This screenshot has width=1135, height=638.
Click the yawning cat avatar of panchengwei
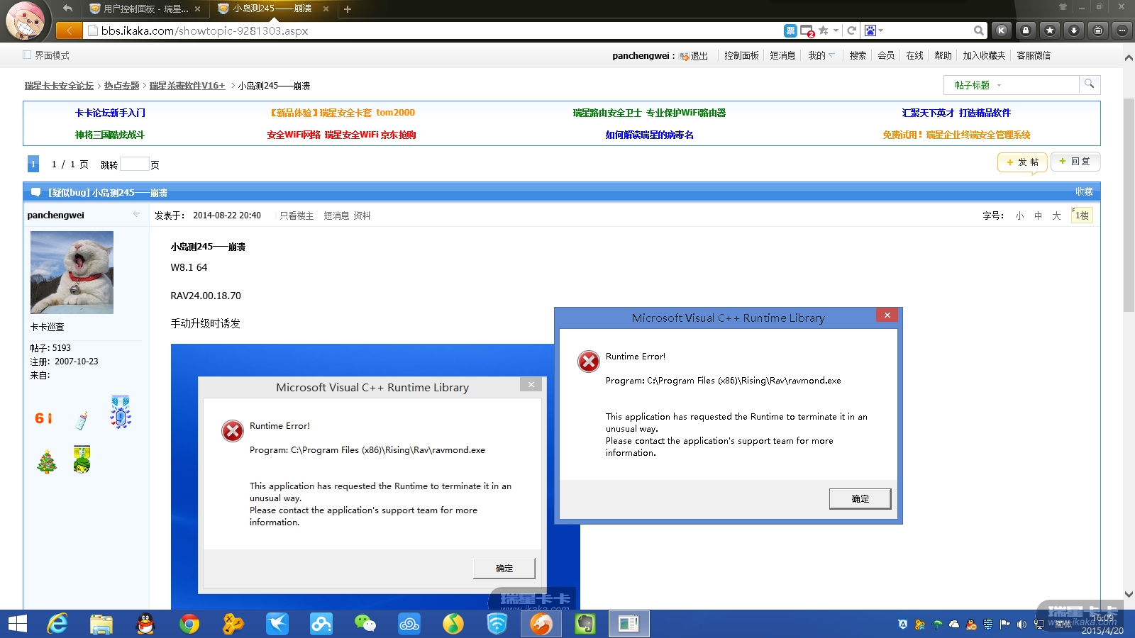[x=72, y=272]
